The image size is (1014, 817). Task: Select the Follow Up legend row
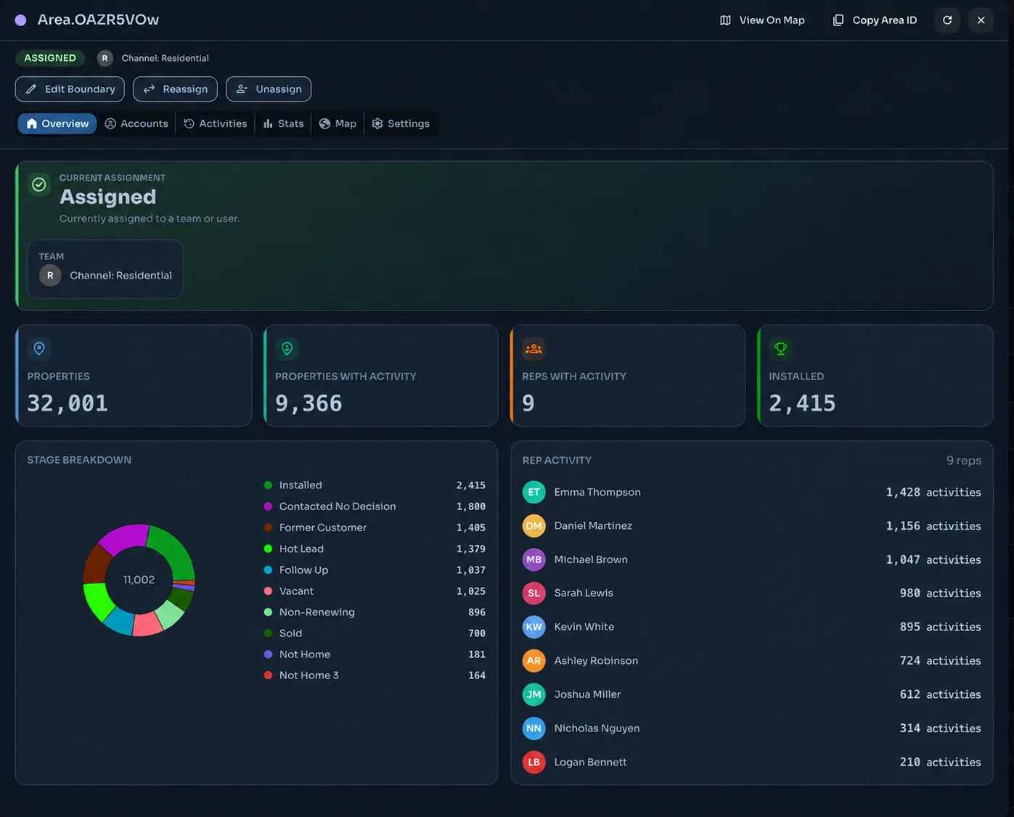[x=375, y=570]
